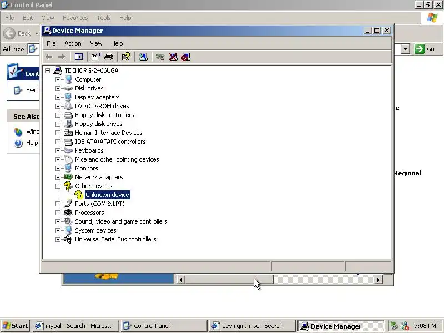
Task: Open device Properties from the toolbar icon
Action: [x=95, y=57]
